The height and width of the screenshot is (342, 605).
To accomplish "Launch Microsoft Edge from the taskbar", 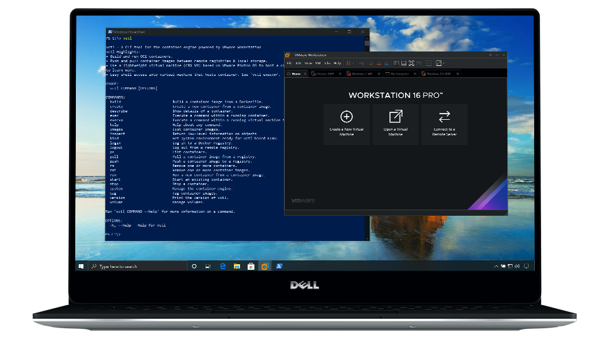I will [223, 266].
